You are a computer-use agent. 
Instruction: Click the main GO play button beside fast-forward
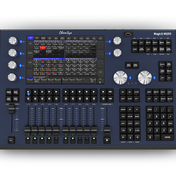point(103,92)
